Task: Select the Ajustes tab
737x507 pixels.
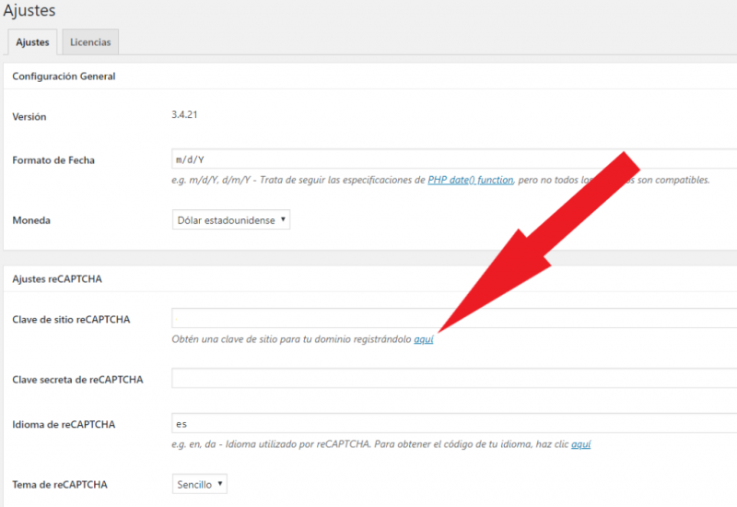Action: (x=32, y=42)
